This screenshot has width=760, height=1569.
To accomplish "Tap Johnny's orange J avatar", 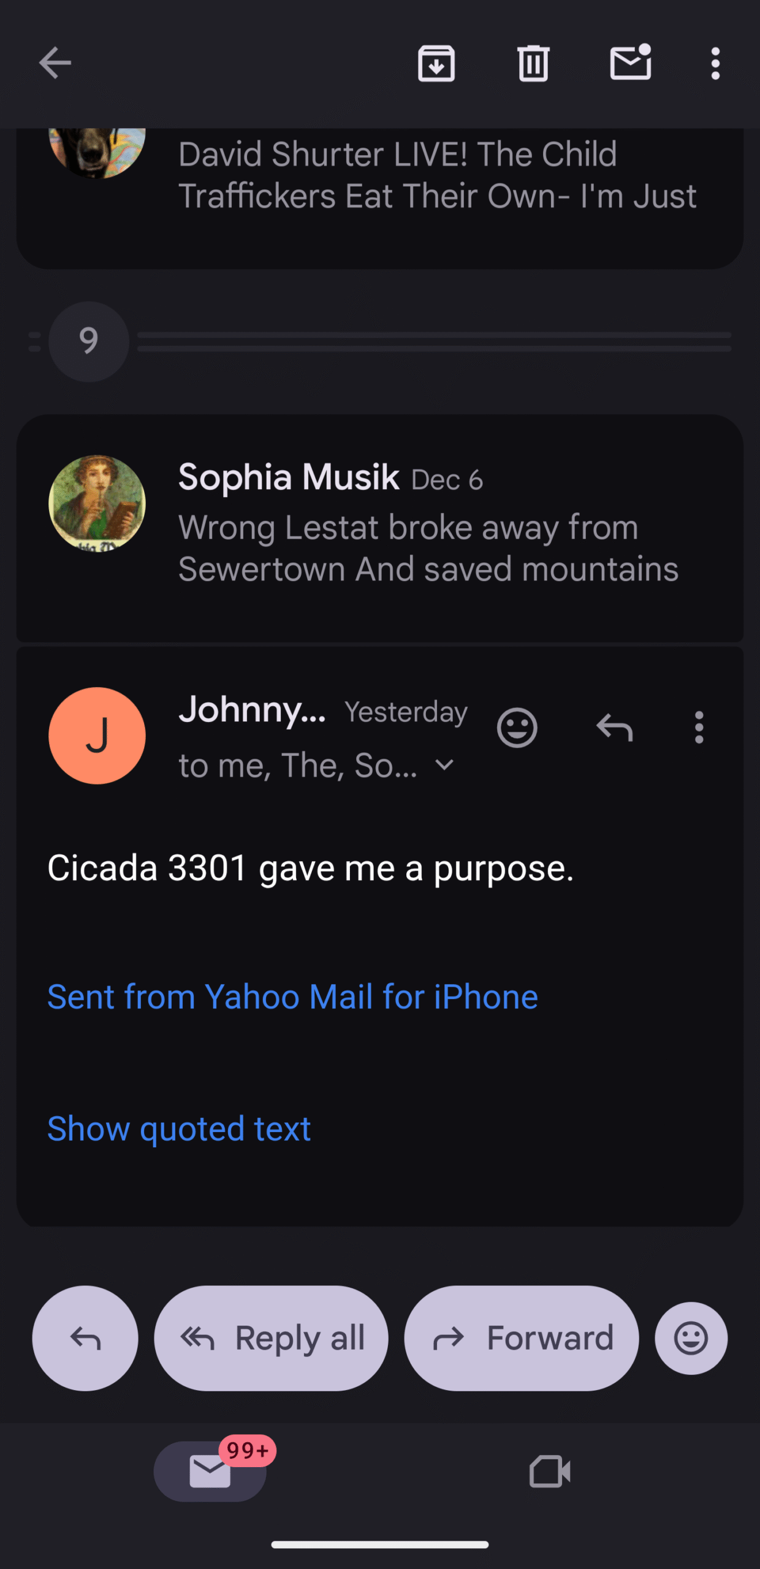I will [x=97, y=735].
